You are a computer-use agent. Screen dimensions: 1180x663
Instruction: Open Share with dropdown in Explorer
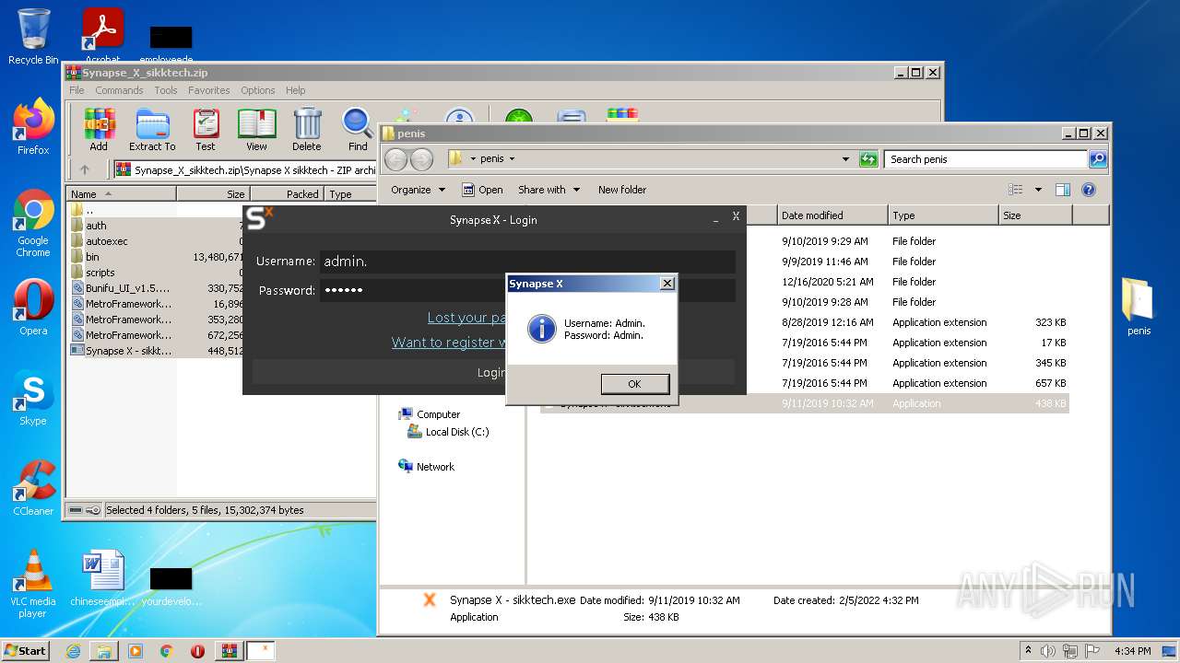point(549,190)
